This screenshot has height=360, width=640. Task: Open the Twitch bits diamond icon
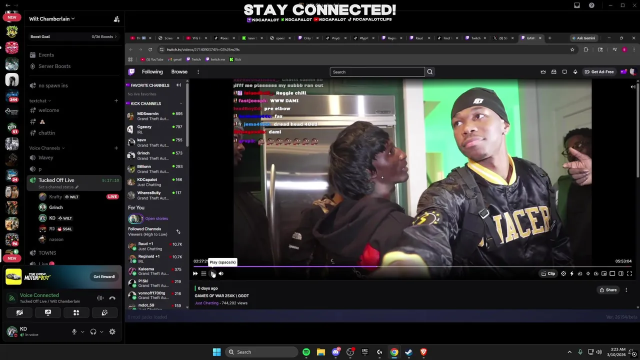tap(575, 72)
